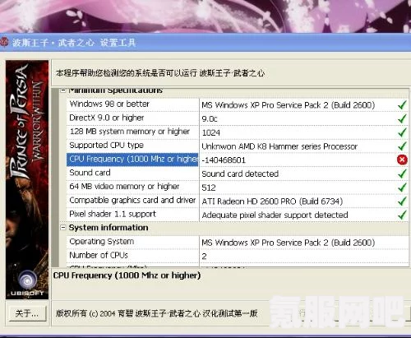Click the Number of CPUs value 2
The image size is (411, 338).
tap(204, 257)
